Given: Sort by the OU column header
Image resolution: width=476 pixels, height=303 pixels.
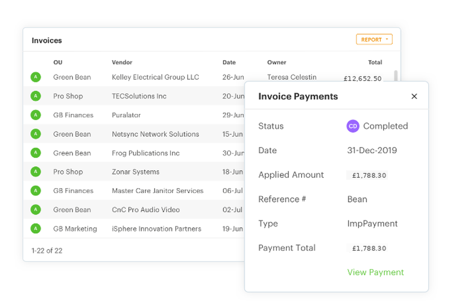Looking at the screenshot, I should tap(58, 62).
